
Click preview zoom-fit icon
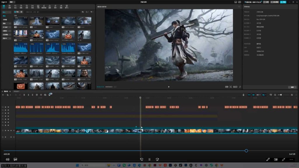231,87
